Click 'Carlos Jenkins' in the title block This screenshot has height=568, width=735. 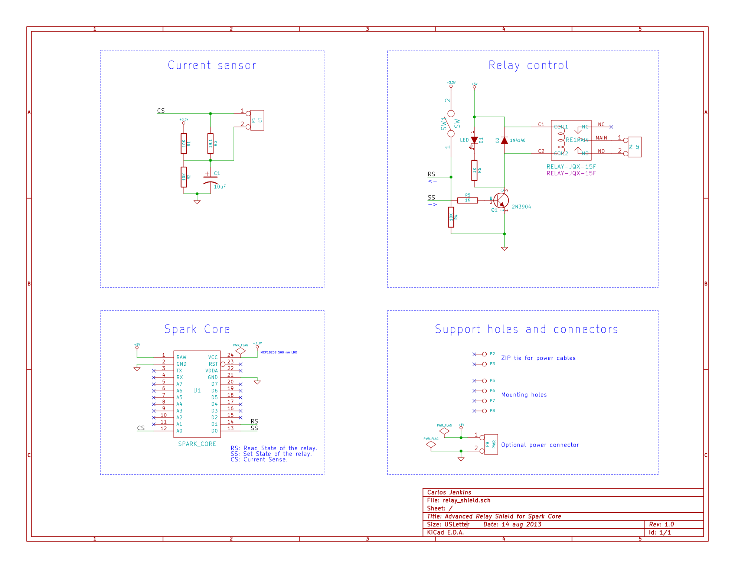click(x=449, y=492)
